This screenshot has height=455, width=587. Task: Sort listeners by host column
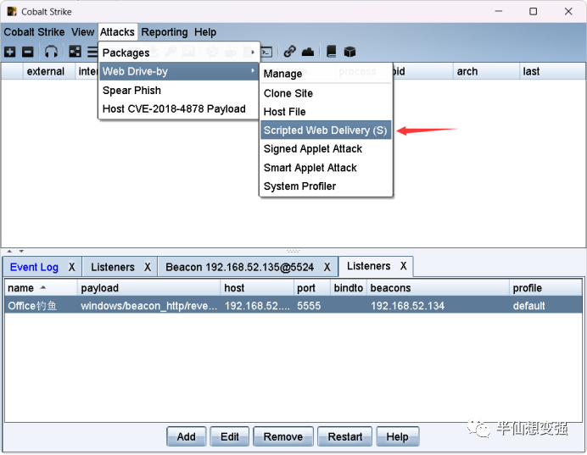[257, 288]
